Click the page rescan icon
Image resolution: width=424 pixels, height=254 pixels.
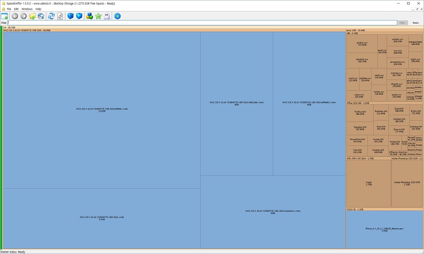tap(60, 16)
